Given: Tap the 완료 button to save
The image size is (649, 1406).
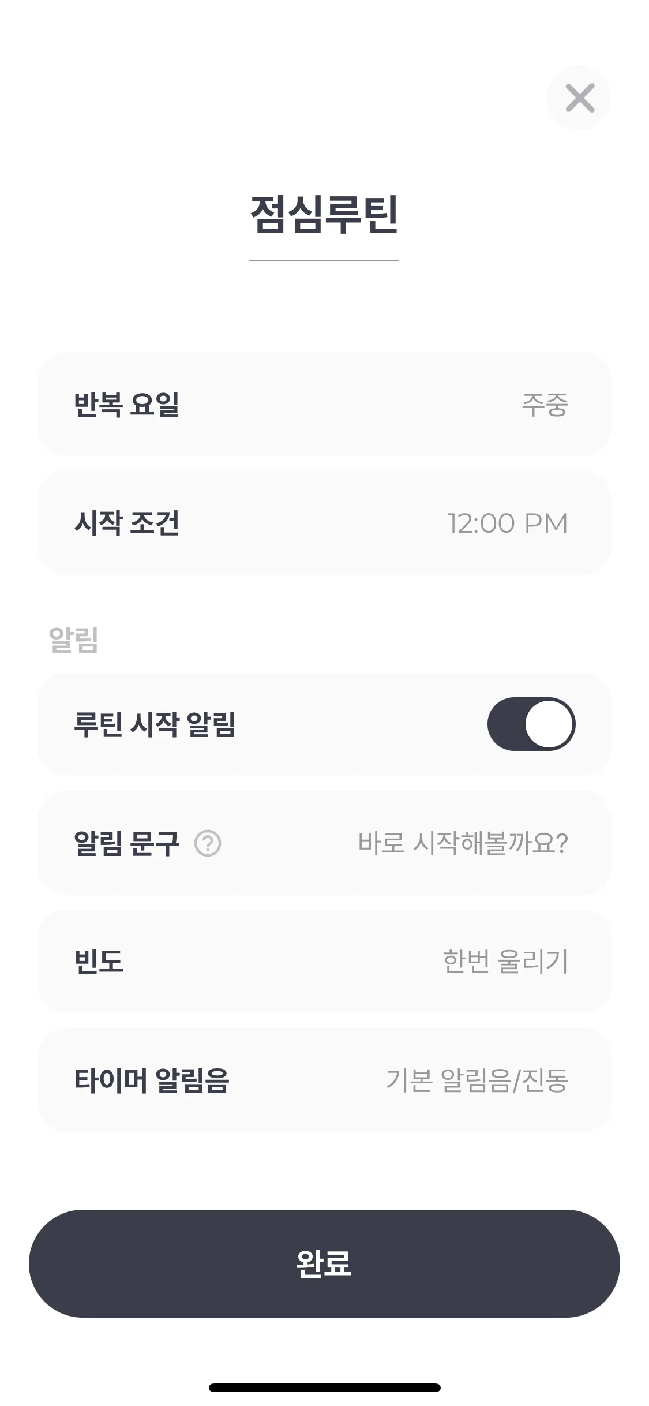Looking at the screenshot, I should pyautogui.click(x=324, y=1263).
